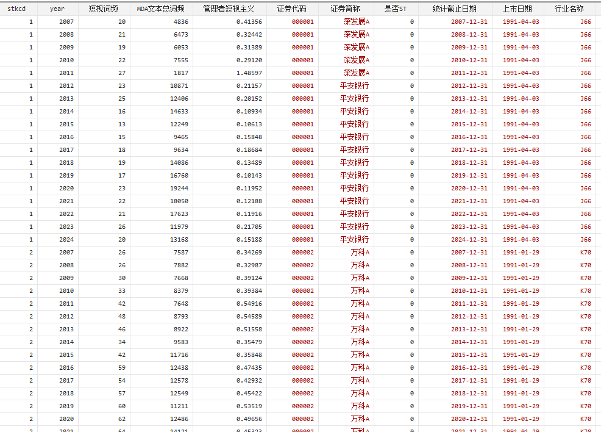Select the 2023-12-31 cutoff date cell

(469, 227)
